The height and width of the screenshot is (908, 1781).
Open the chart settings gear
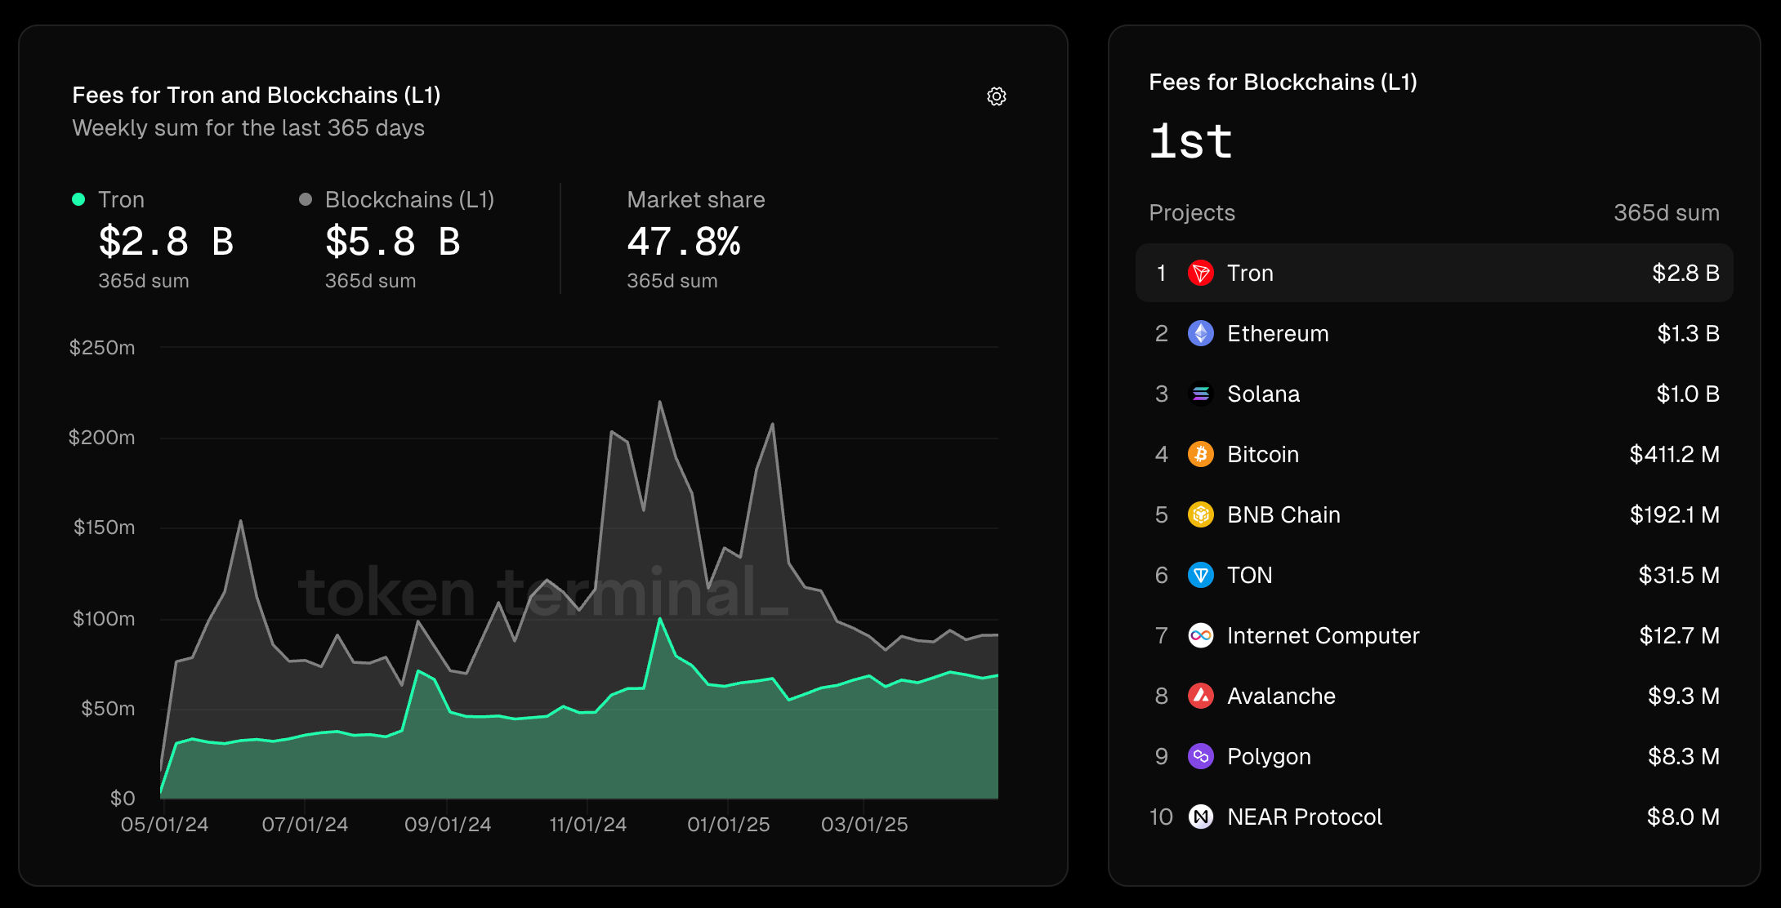(997, 96)
